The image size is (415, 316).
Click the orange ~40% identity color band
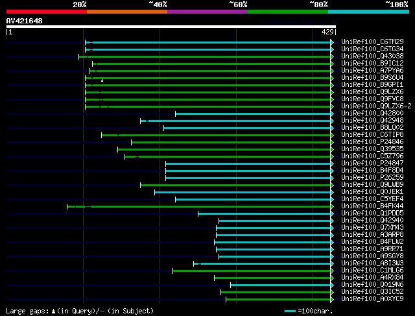click(x=127, y=12)
